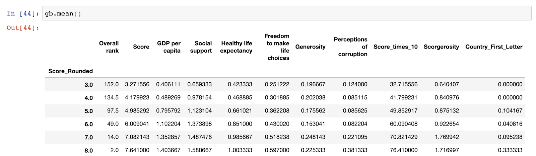Click the 152.0 value under Overall rank

pyautogui.click(x=111, y=84)
